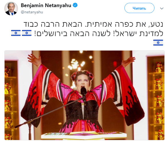Screen dimensions: 167x144
Task: Expand the tweet options chevron
Action: (162, 8)
